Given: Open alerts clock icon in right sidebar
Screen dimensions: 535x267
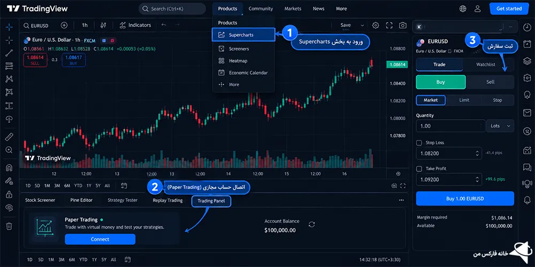Looking at the screenshot, I should pyautogui.click(x=527, y=26).
